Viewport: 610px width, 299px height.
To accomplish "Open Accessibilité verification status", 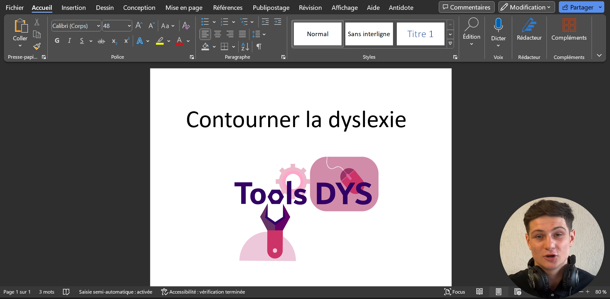I will pyautogui.click(x=203, y=292).
